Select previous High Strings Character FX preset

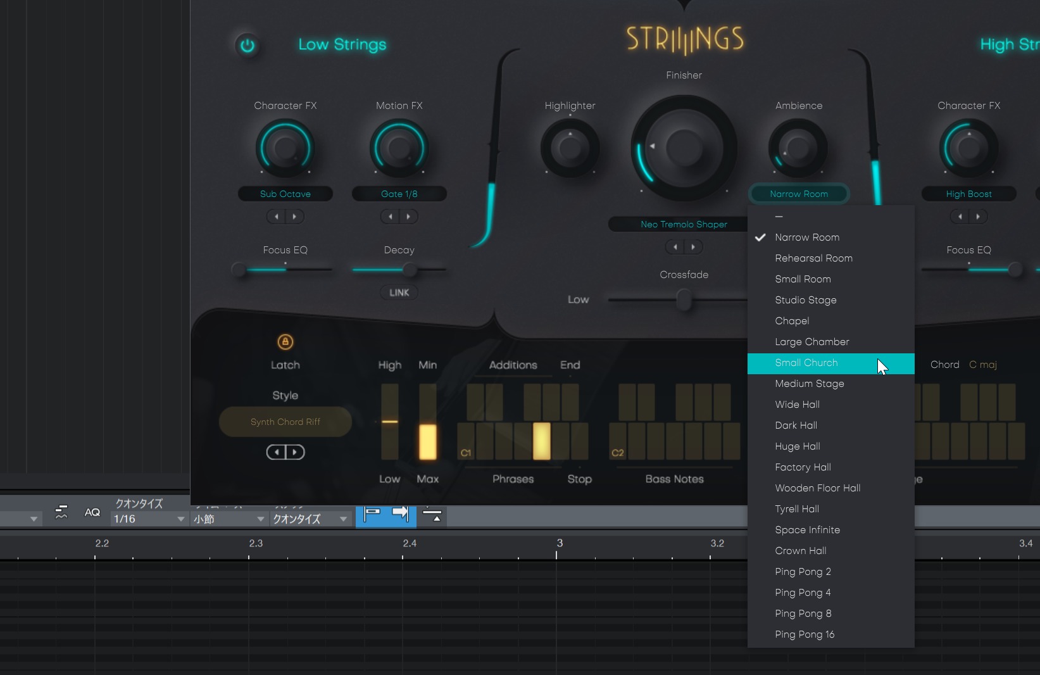(960, 217)
